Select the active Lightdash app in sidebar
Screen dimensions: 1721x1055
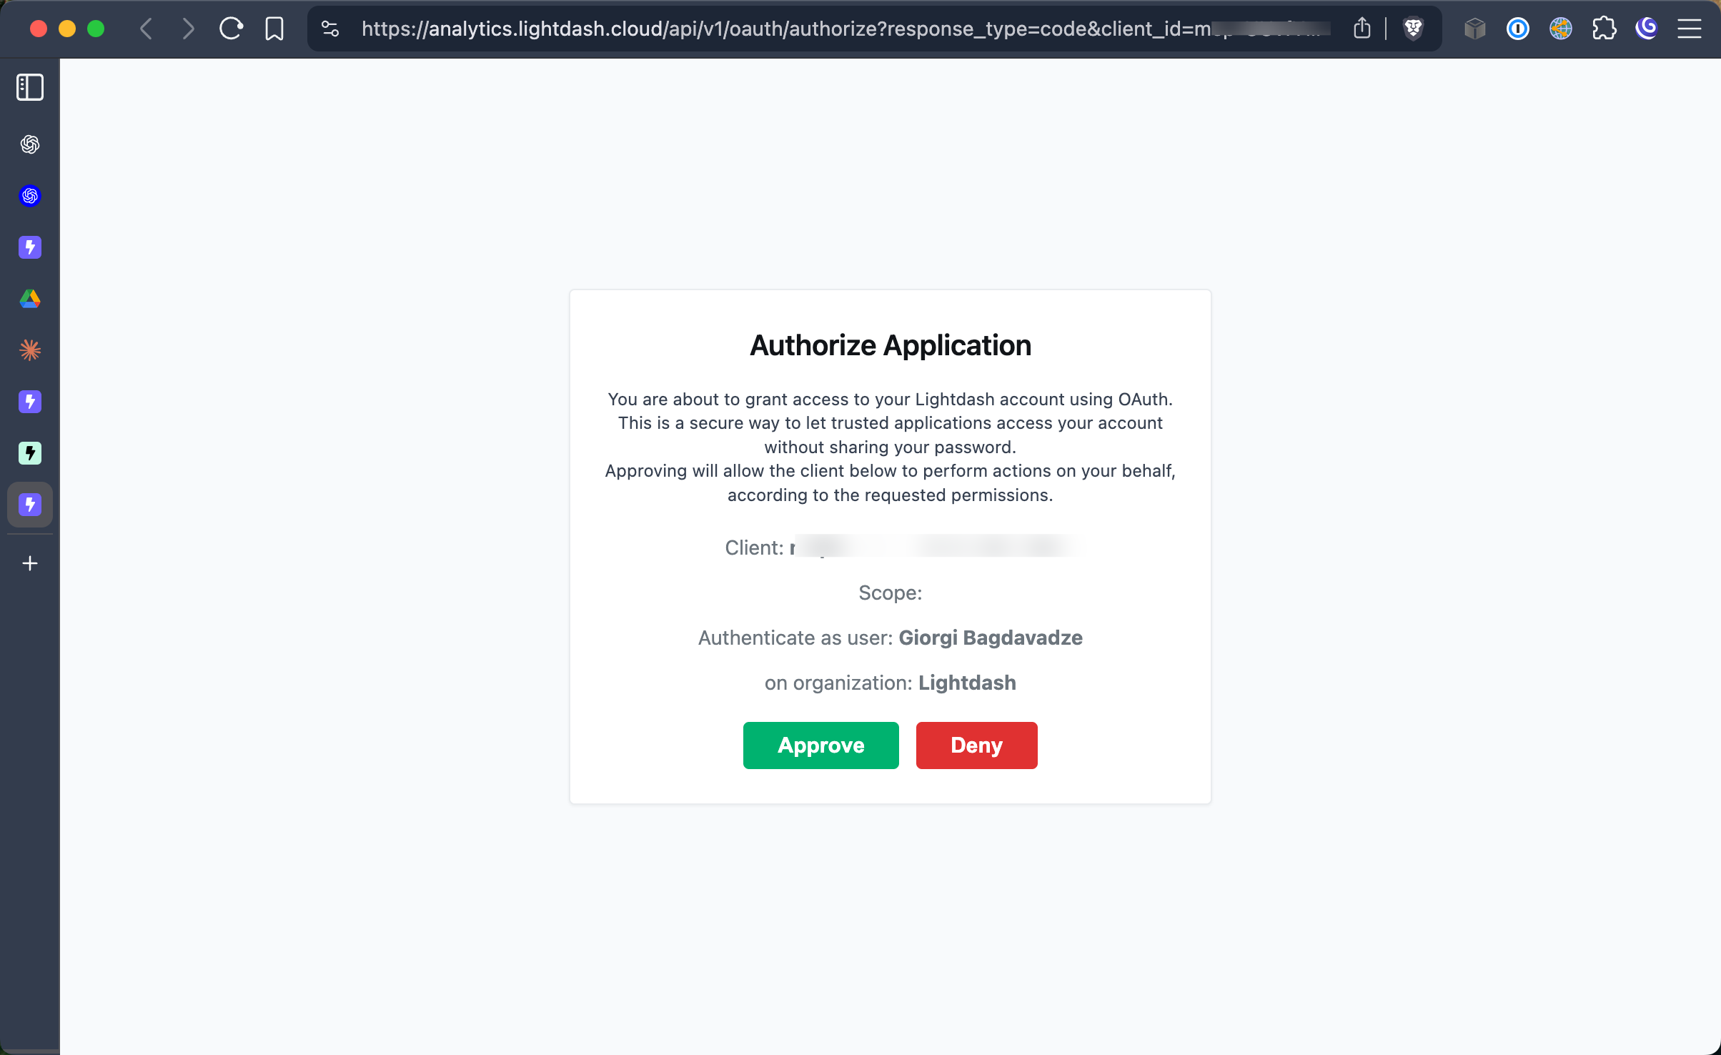tap(29, 505)
